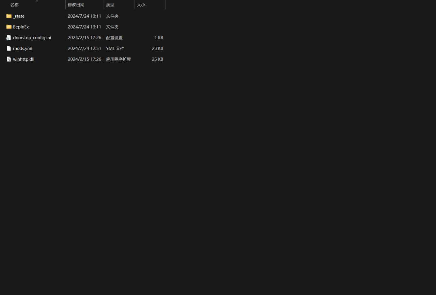This screenshot has height=295, width=436.
Task: Click the 文件夹 type of _state
Action: click(112, 16)
